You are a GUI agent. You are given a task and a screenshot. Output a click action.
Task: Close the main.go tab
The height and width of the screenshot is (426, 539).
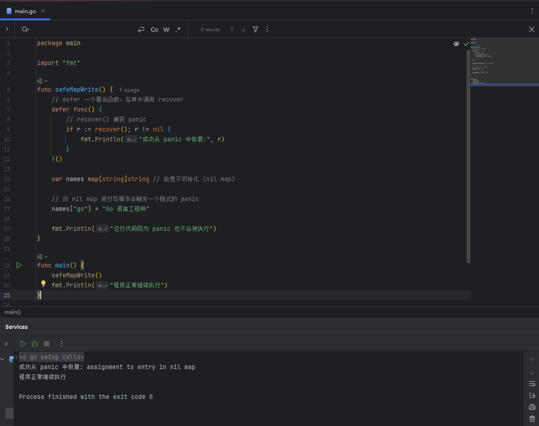[x=43, y=11]
